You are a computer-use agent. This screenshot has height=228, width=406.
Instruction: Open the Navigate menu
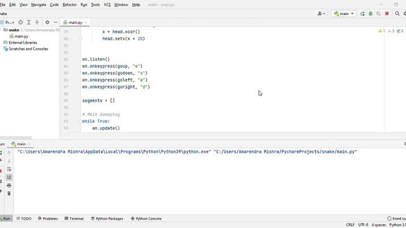pos(39,4)
